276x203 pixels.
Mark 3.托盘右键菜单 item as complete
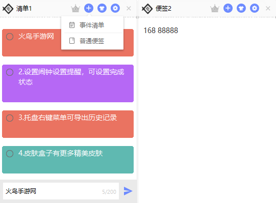(x=10, y=118)
